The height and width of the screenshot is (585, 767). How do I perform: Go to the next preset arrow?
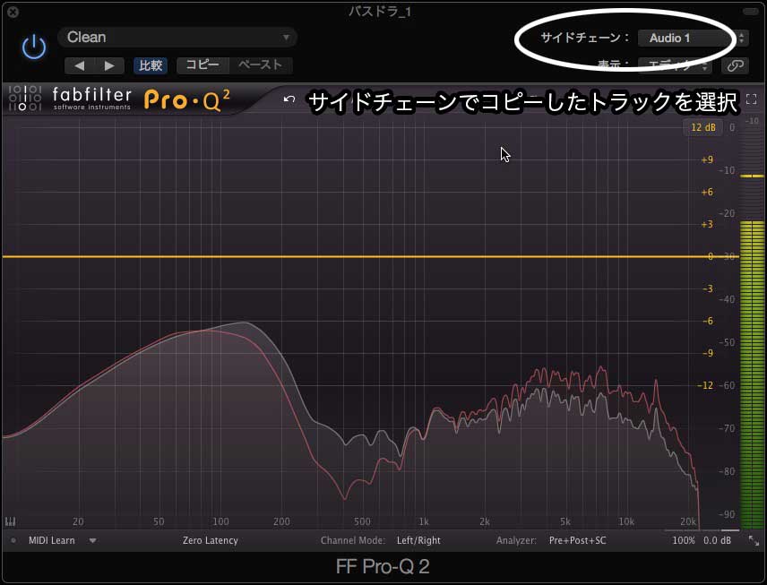pyautogui.click(x=109, y=65)
